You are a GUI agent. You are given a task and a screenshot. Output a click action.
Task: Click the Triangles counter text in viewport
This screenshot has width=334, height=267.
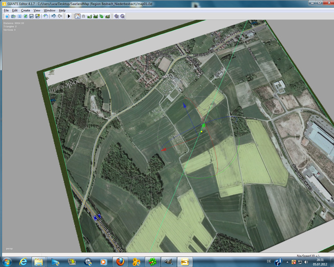click(10, 26)
